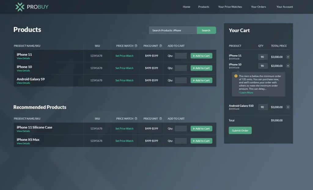Screen dimensions: 313x190
Task: Select the cart Total amount $9,000.00
Action: [x=277, y=120]
